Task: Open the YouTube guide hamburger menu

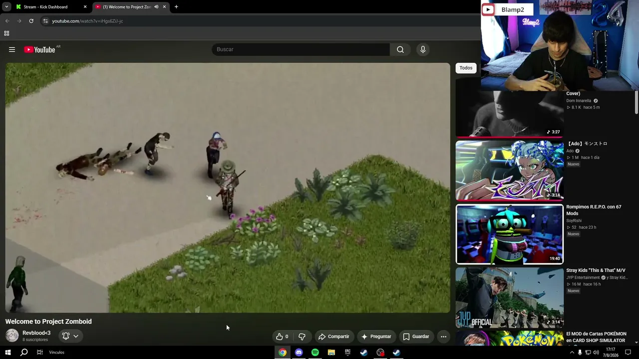Action: [12, 49]
